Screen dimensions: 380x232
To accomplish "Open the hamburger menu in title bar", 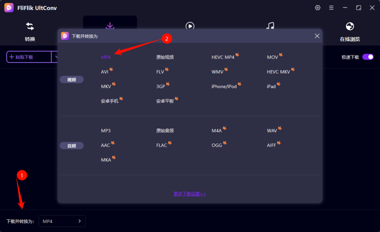I will [x=331, y=8].
